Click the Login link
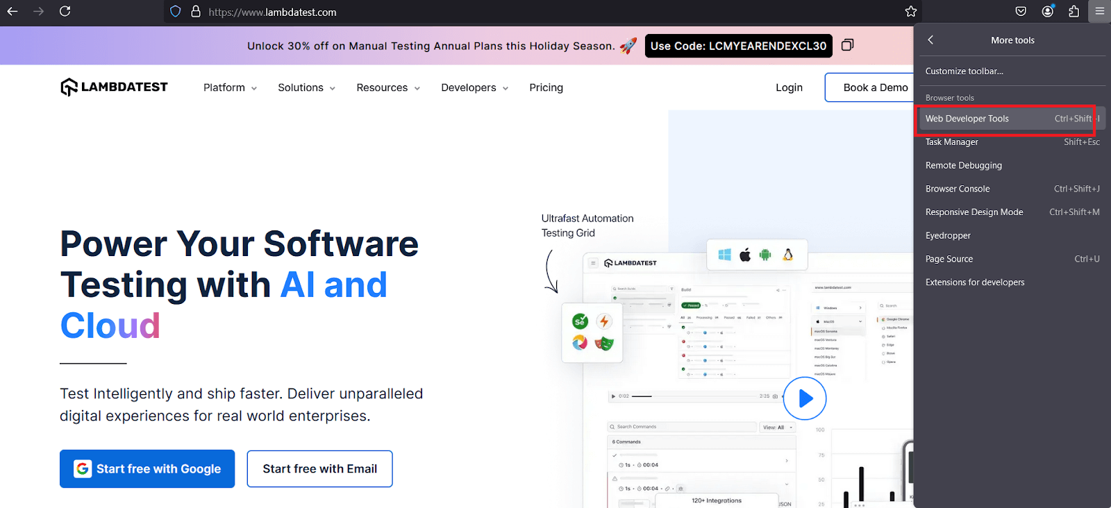Image resolution: width=1111 pixels, height=508 pixels. 789,87
